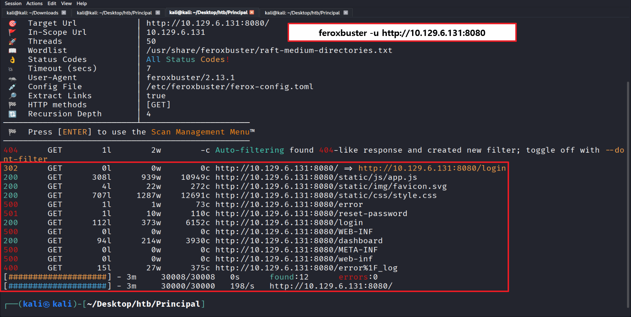Click the syringe icon beside Config File
The image size is (631, 317).
[x=12, y=87]
